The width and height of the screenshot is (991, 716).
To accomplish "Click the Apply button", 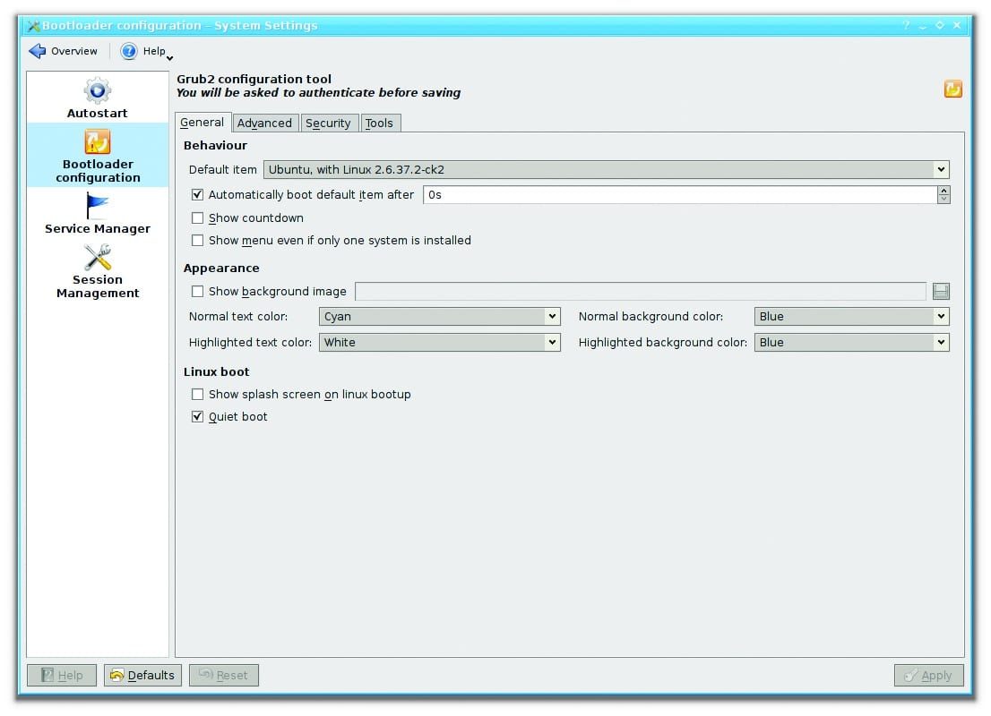I will 928,675.
